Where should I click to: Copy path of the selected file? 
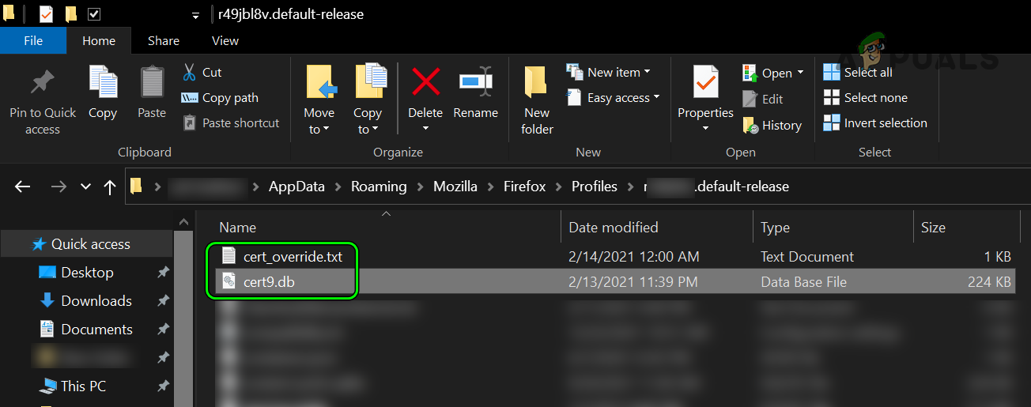point(220,97)
